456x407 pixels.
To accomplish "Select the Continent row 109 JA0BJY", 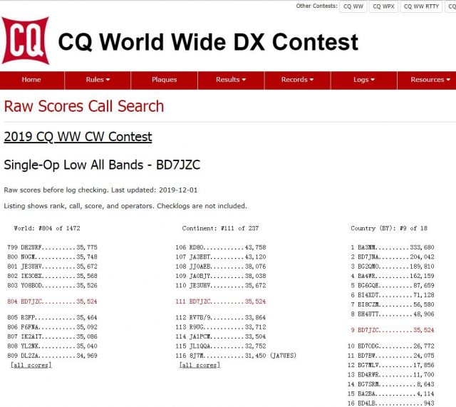I will 221,276.
